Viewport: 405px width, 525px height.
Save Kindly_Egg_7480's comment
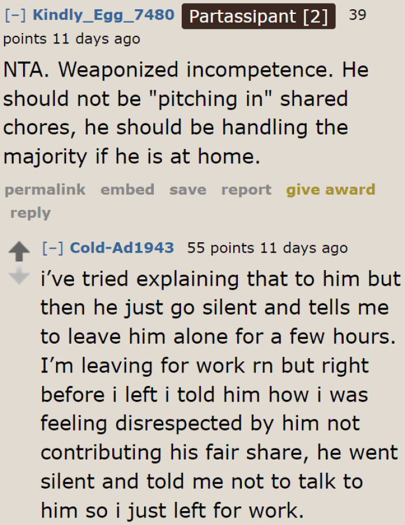[x=187, y=189]
